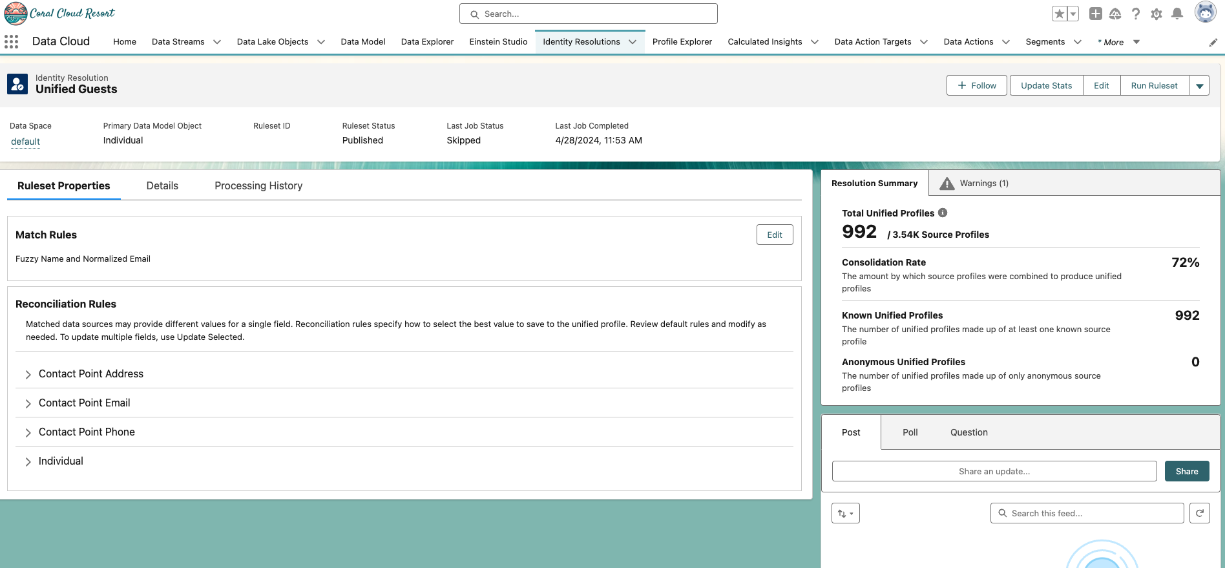
Task: Expand the Individual reconciliation rules
Action: click(x=28, y=462)
